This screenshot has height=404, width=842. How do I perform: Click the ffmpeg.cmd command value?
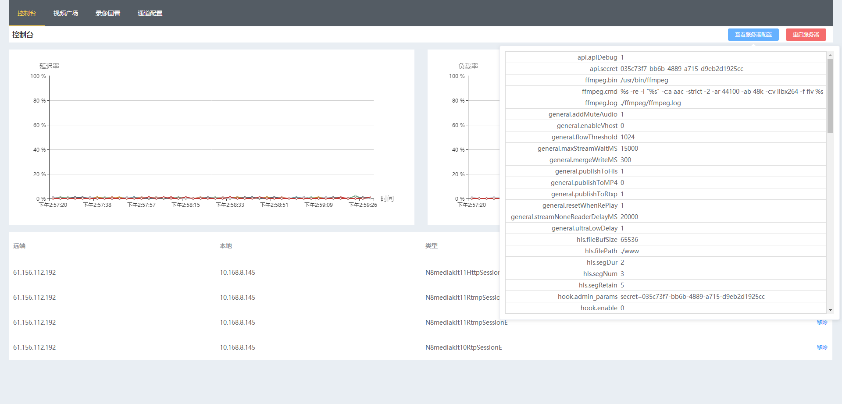click(721, 92)
